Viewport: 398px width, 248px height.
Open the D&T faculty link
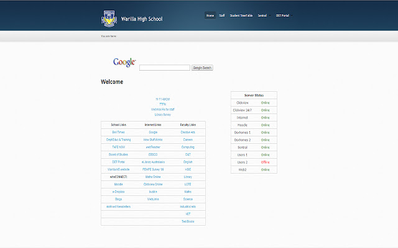tap(188, 154)
